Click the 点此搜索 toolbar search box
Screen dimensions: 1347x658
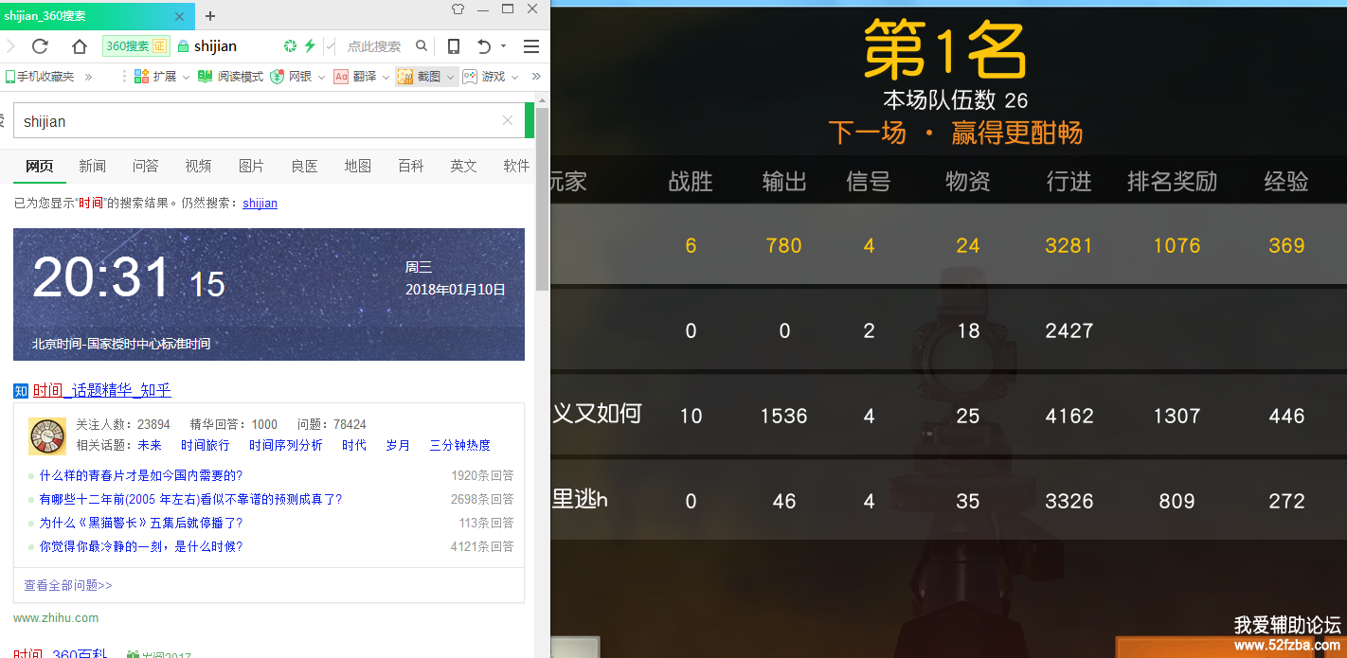(x=374, y=45)
